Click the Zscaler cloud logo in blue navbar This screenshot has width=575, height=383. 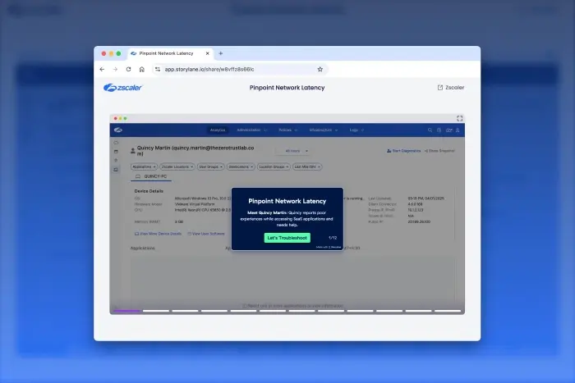pyautogui.click(x=118, y=130)
